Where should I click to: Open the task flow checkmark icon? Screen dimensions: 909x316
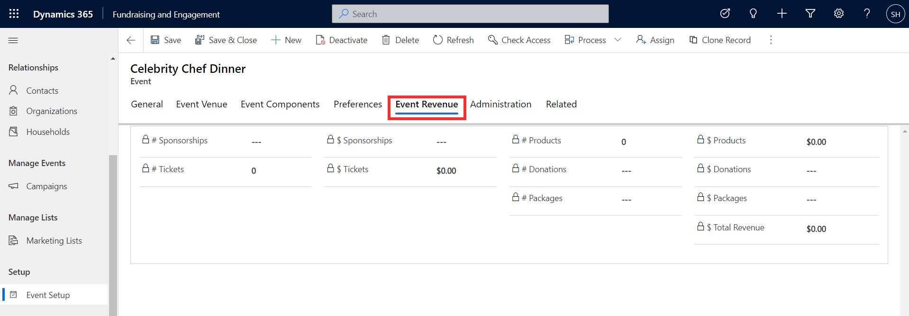725,14
